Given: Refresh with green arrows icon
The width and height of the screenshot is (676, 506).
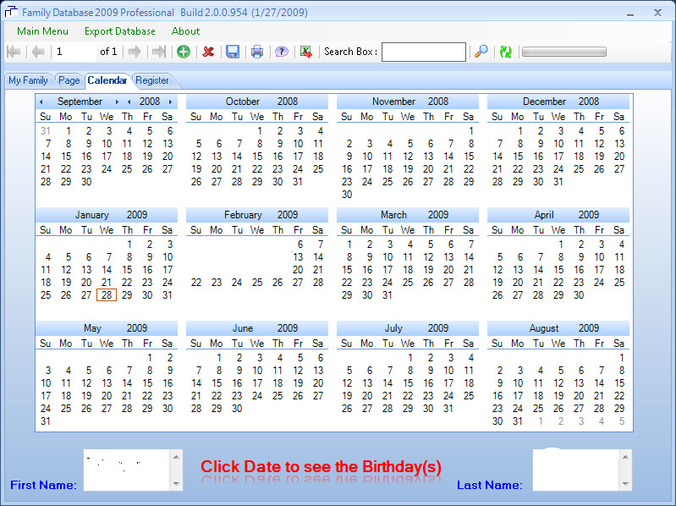Looking at the screenshot, I should pos(505,52).
